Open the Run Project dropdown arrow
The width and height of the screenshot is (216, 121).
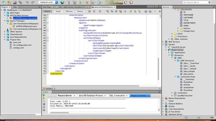[83, 2]
